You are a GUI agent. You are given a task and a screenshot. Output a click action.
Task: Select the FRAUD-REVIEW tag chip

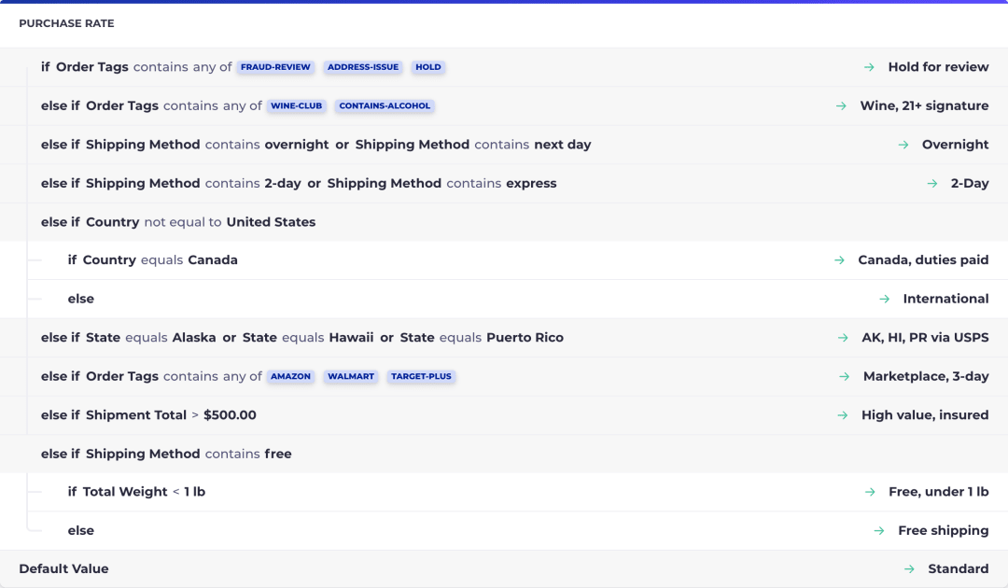pos(275,67)
